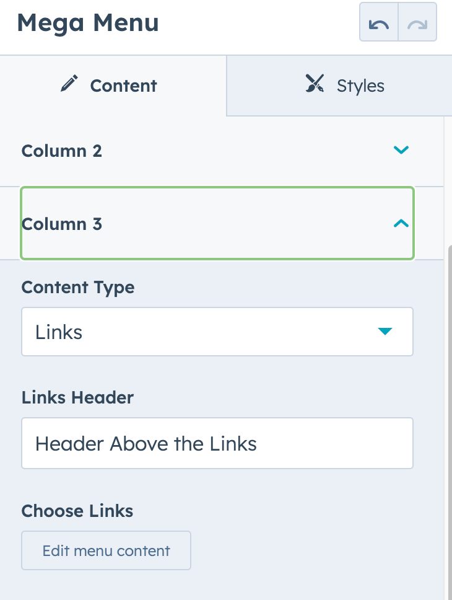This screenshot has height=600, width=452.
Task: Click the Content Type field label
Action: [x=78, y=288]
